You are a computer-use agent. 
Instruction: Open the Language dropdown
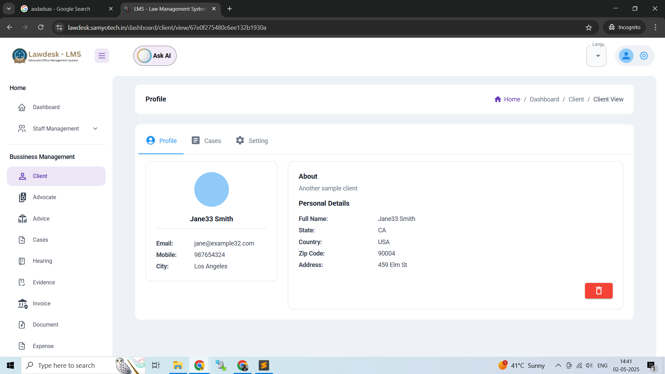(596, 55)
